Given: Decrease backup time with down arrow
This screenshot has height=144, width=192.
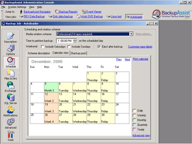Looking at the screenshot, I should coord(75,42).
